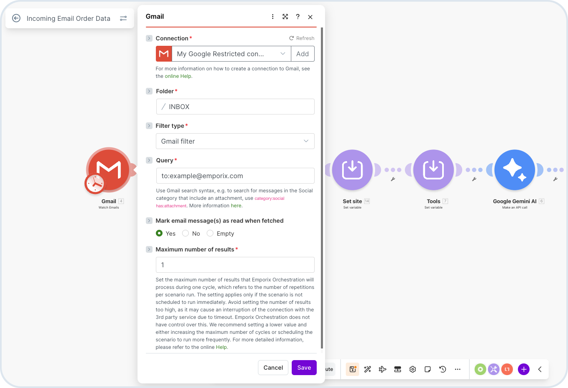568x388 pixels.
Task: Click the magic wand auto-align icon
Action: point(368,369)
